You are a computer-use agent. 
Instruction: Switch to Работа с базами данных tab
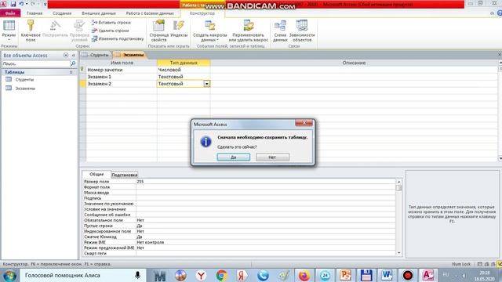pyautogui.click(x=150, y=13)
